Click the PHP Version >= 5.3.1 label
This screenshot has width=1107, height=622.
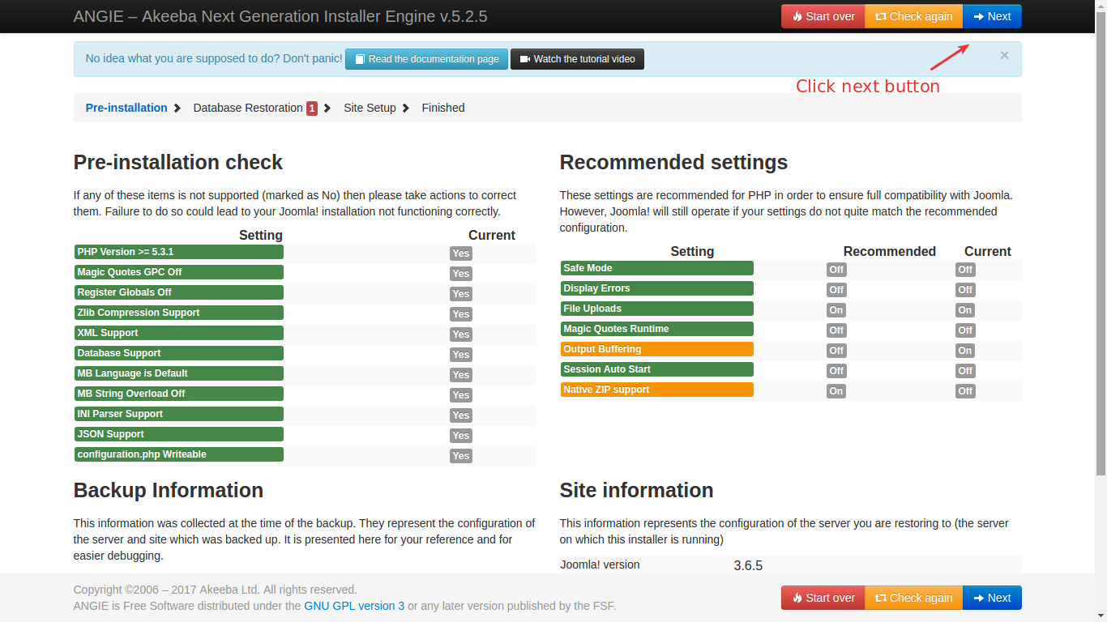point(178,252)
